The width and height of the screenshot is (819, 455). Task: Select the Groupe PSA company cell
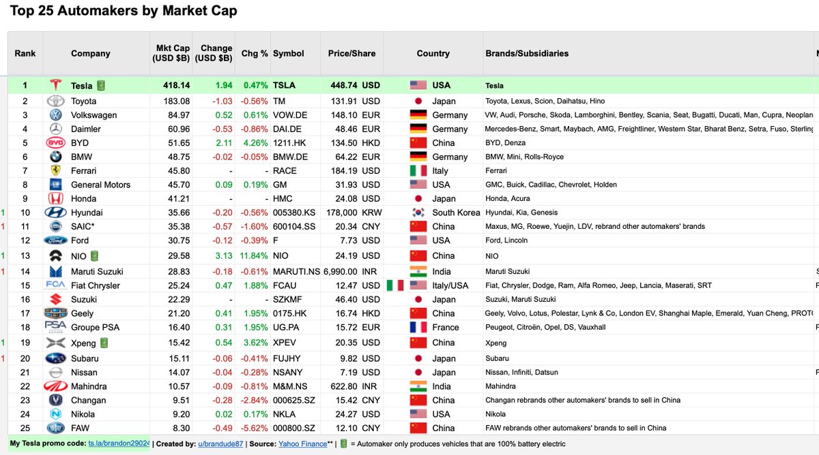tap(96, 327)
